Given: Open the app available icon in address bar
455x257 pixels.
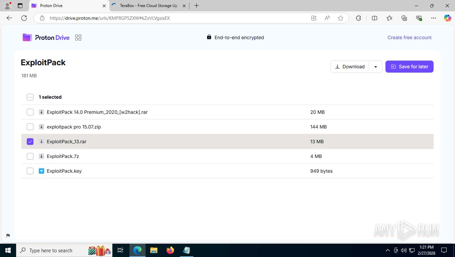Looking at the screenshot, I should [314, 18].
